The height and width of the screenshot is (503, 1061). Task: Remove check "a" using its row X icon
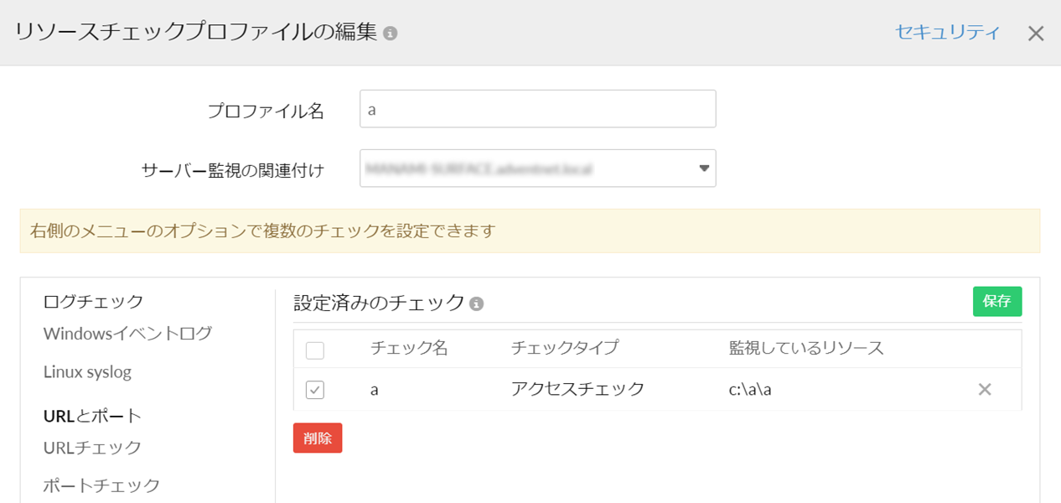click(985, 389)
